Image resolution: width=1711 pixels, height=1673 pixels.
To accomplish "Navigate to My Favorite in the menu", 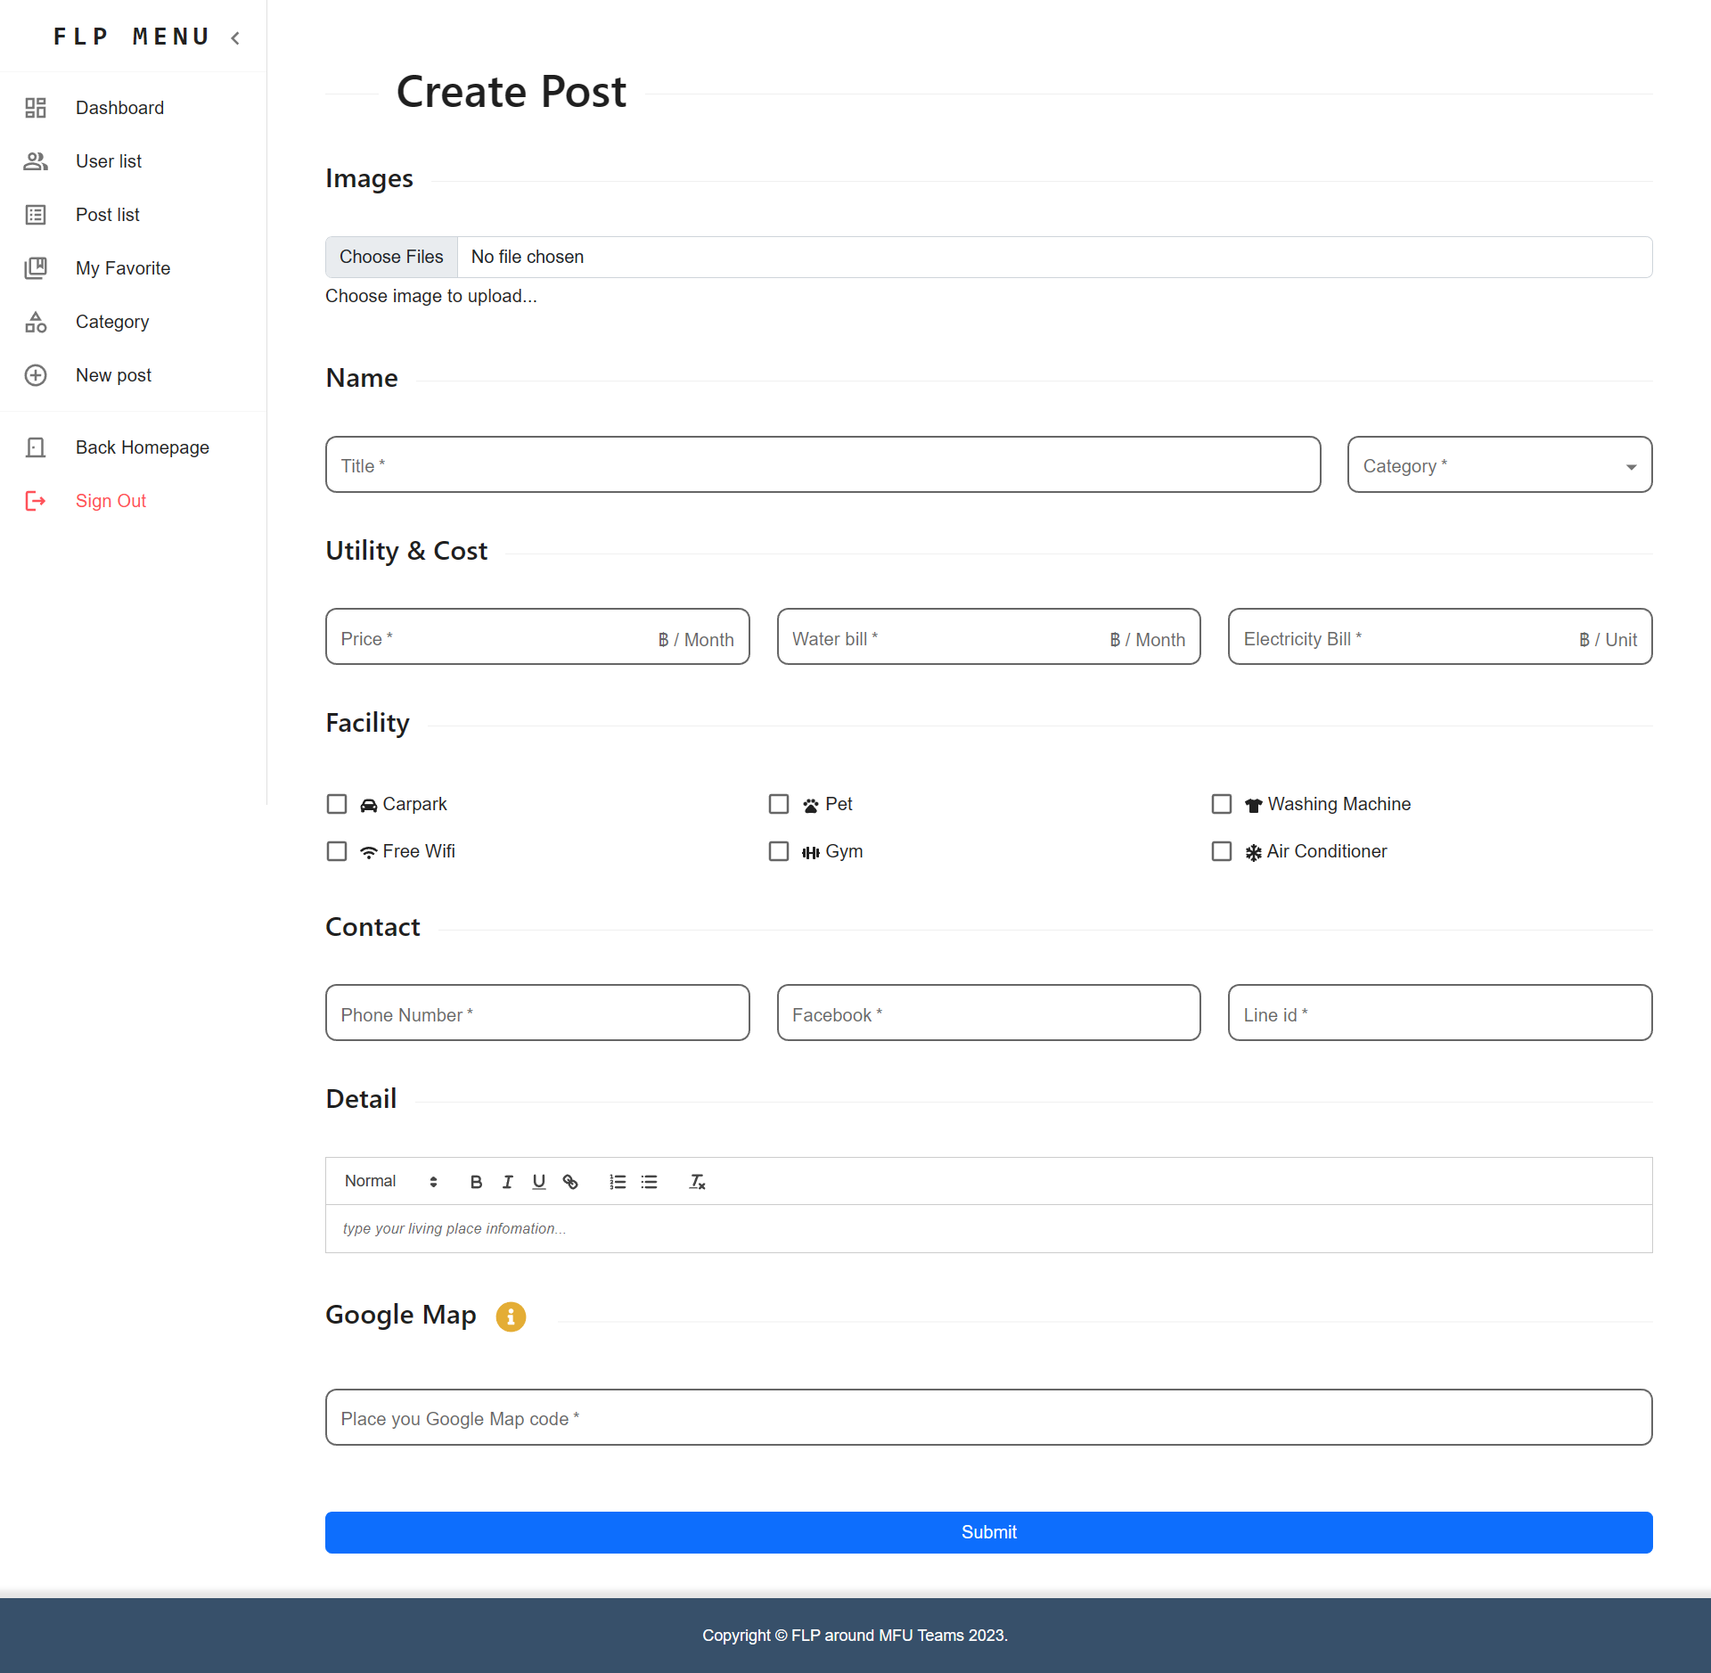I will (122, 267).
